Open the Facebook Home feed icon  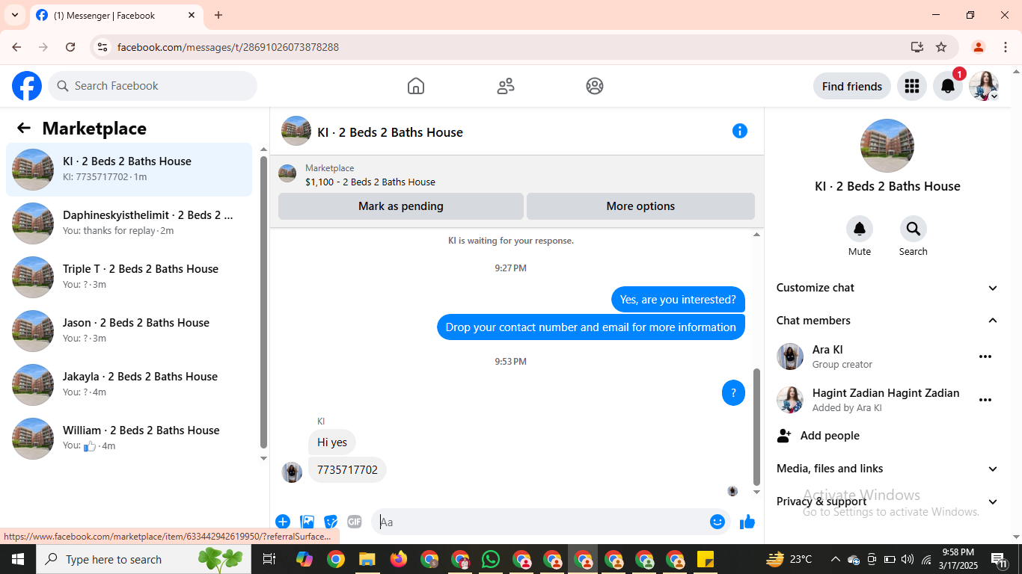(x=416, y=86)
